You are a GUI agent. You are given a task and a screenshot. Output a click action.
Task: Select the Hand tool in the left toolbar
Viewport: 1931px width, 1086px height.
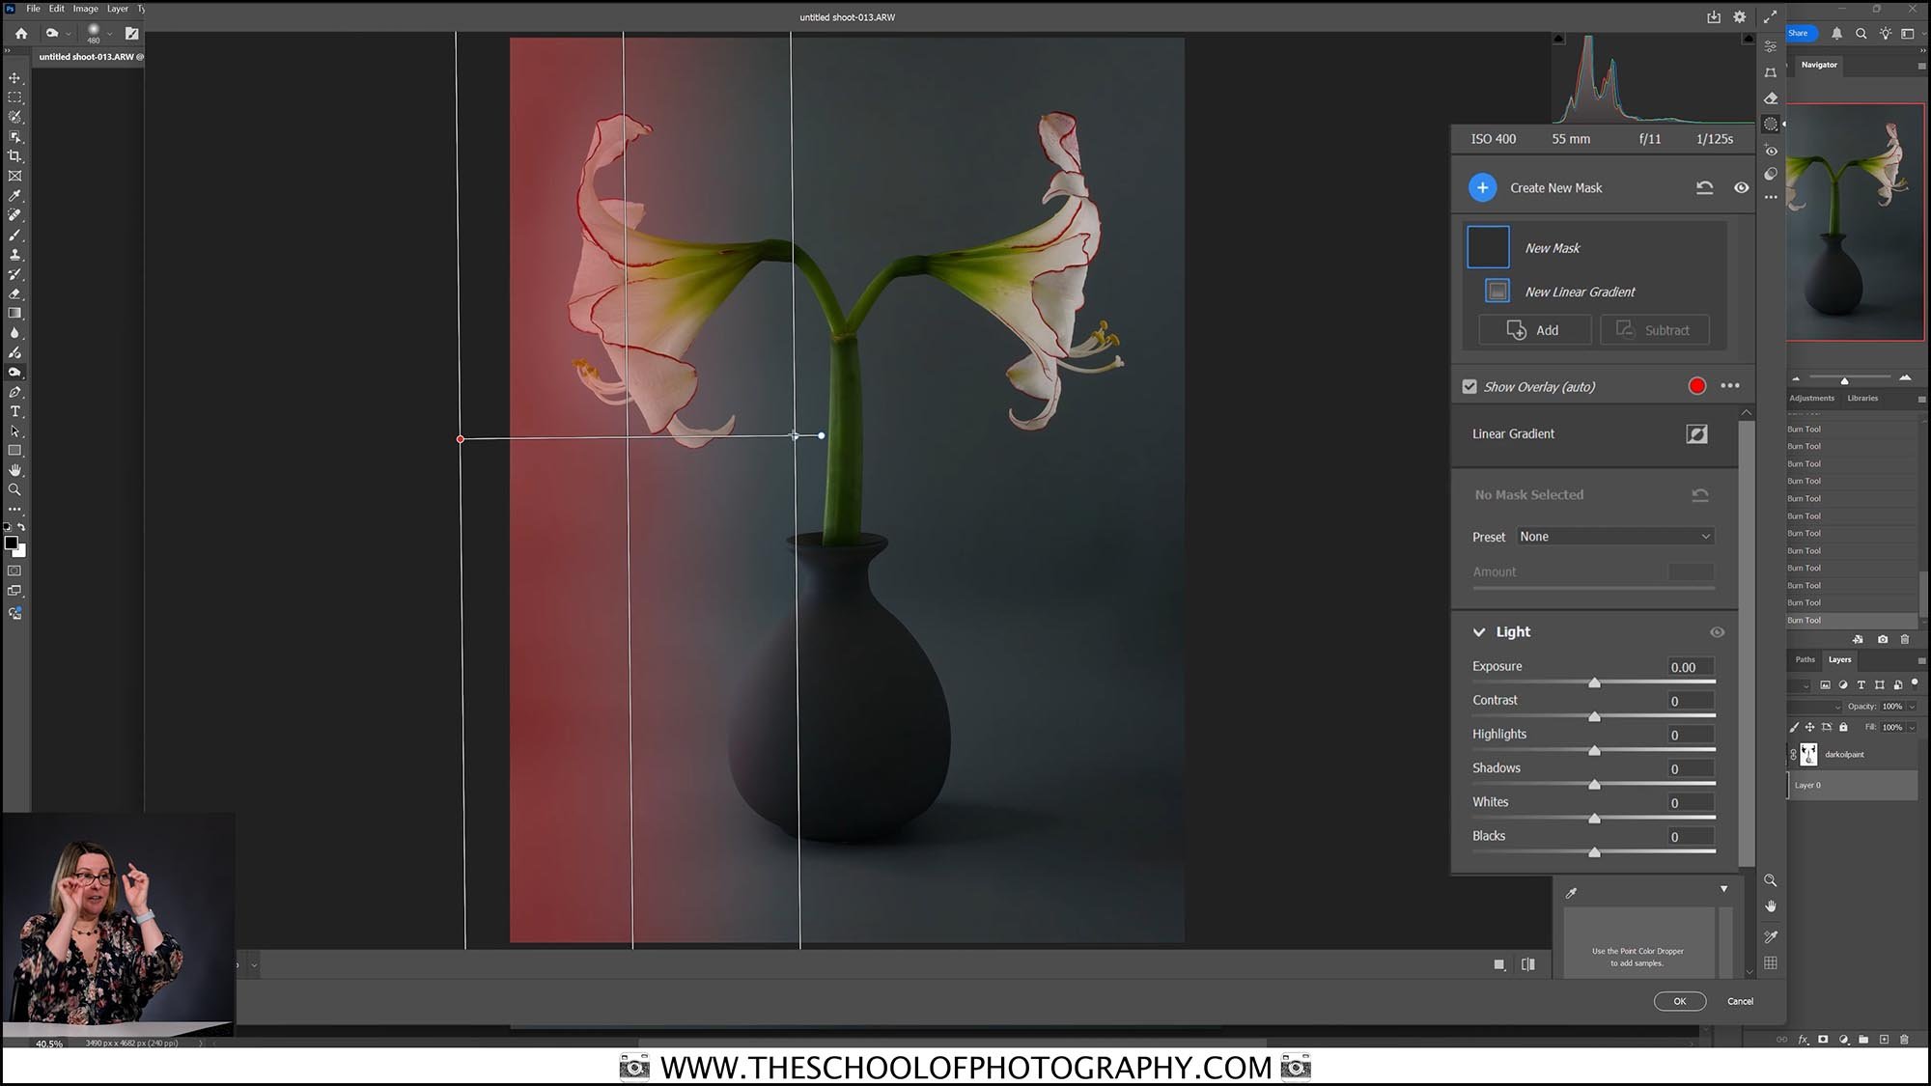(16, 470)
